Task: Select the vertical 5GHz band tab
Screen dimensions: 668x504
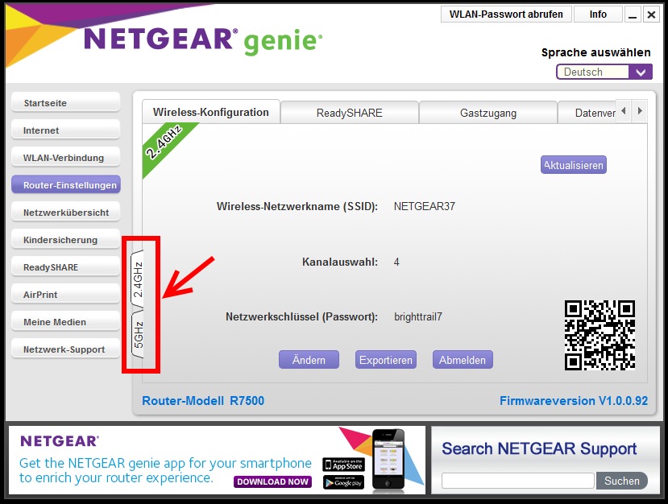Action: (x=138, y=335)
